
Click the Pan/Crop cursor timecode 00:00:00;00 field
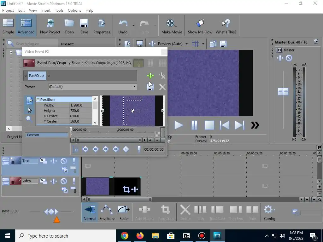154,149
